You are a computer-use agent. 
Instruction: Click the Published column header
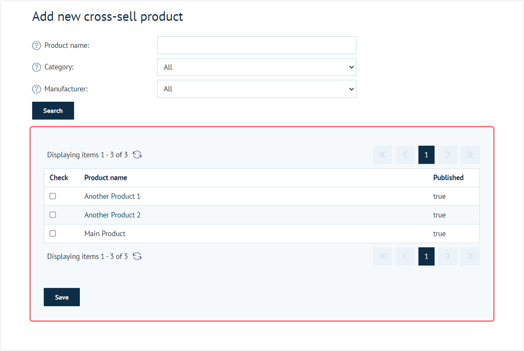click(448, 178)
